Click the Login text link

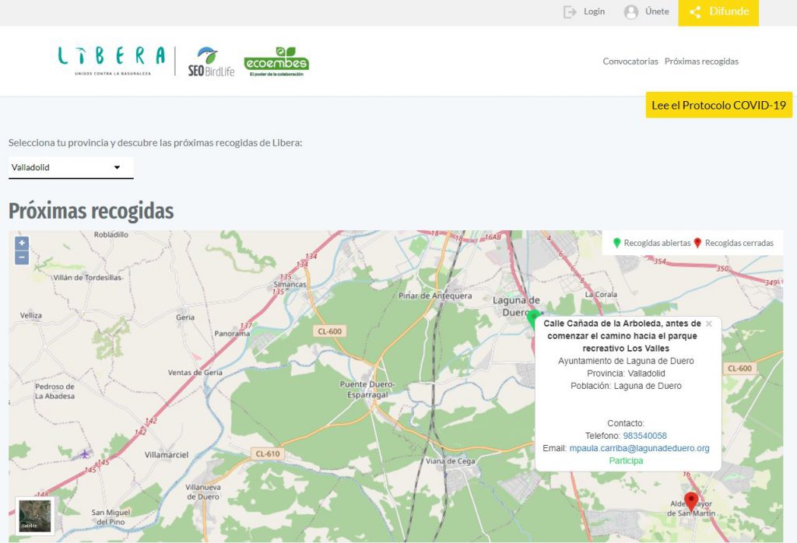pos(594,12)
